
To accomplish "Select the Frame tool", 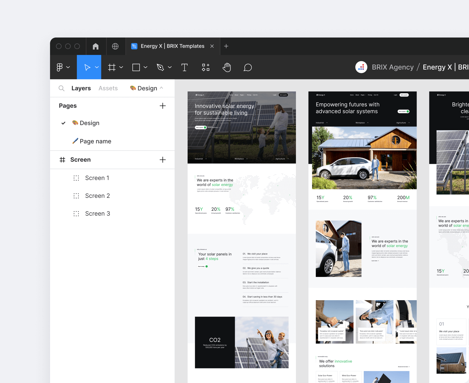I will tap(112, 67).
